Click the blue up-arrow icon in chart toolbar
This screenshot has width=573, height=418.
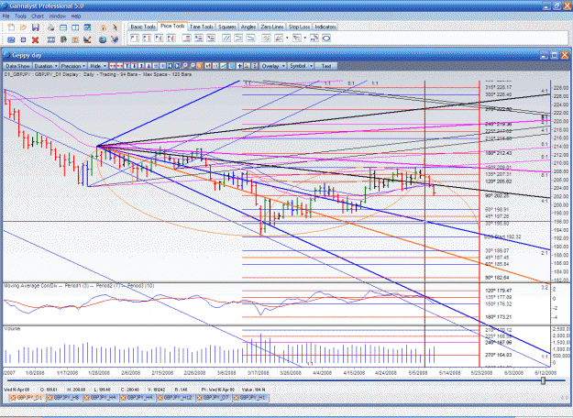(239, 66)
